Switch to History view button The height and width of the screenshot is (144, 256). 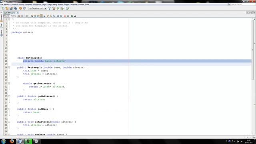click(13, 16)
